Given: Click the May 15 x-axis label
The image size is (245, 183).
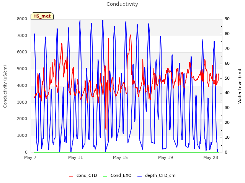Looking at the screenshot, I should [120, 157].
